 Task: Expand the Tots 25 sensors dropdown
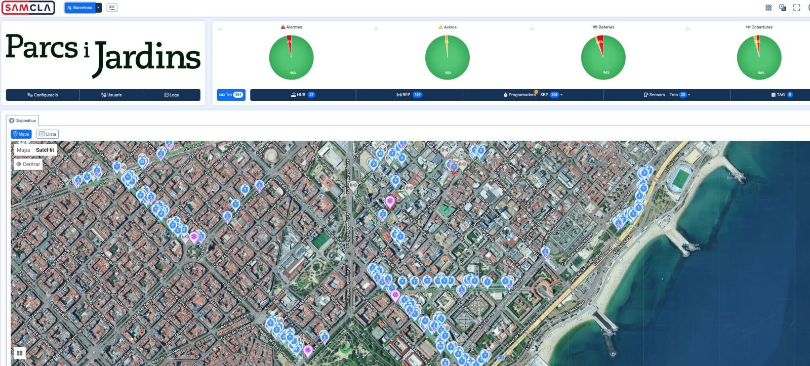point(679,95)
